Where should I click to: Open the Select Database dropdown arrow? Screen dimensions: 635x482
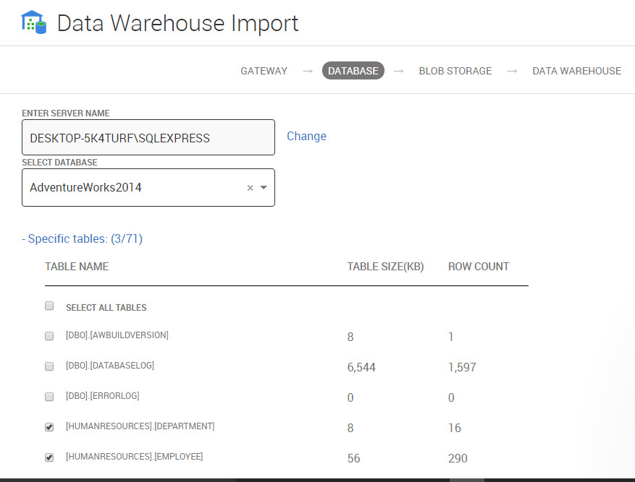coord(264,188)
